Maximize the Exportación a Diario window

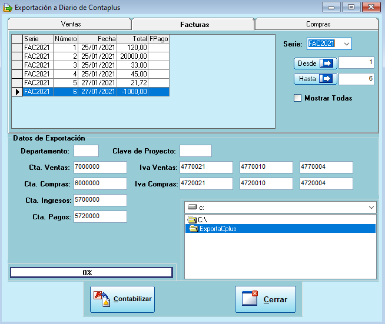pyautogui.click(x=351, y=7)
